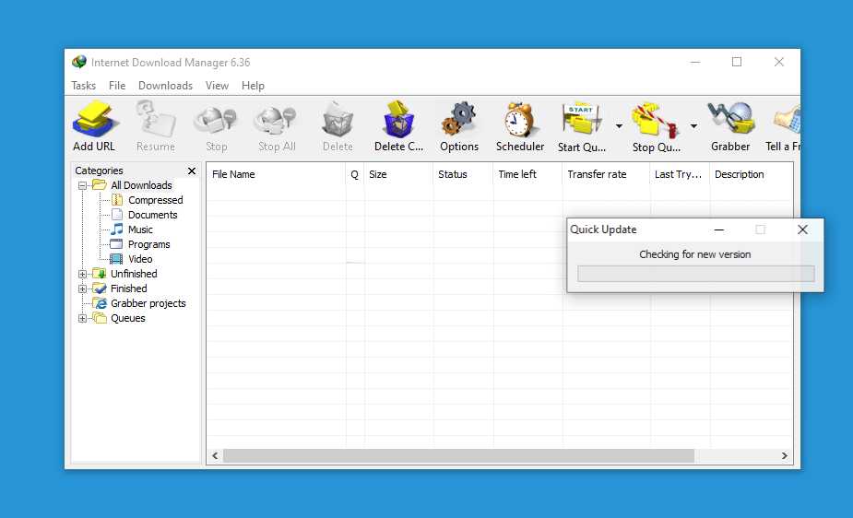
Task: Sort by Transfer rate column header
Action: pyautogui.click(x=606, y=174)
